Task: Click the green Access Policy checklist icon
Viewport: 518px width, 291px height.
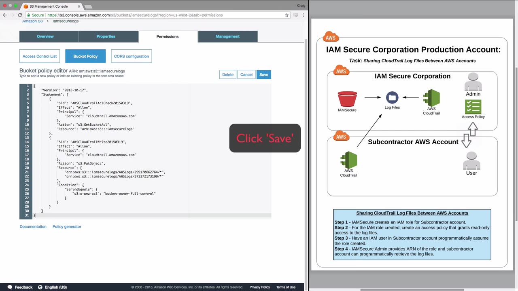Action: (x=473, y=107)
